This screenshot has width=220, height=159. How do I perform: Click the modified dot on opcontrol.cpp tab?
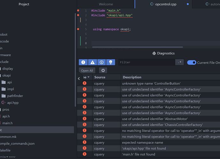coord(188,4)
